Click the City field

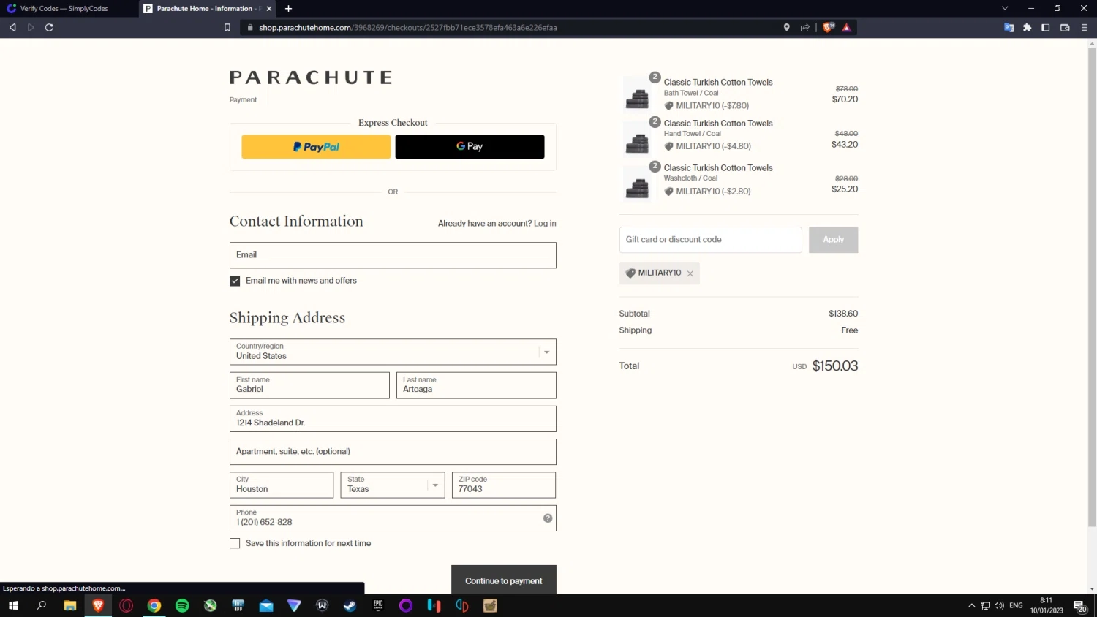click(x=282, y=485)
